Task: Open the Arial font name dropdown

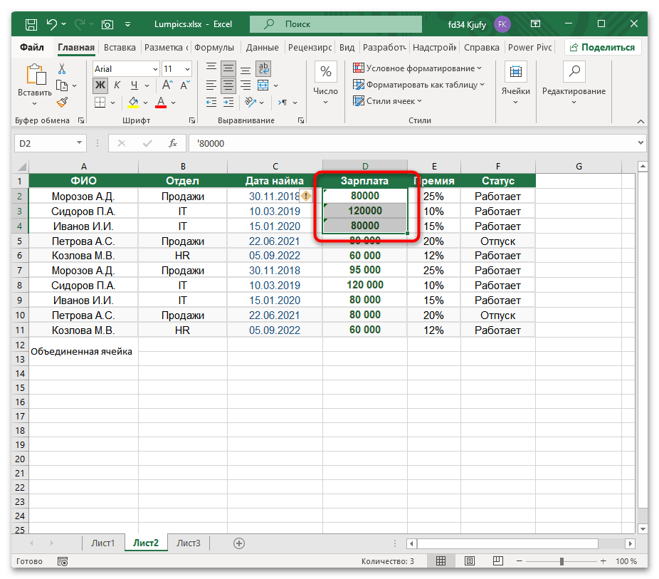Action: (x=155, y=69)
